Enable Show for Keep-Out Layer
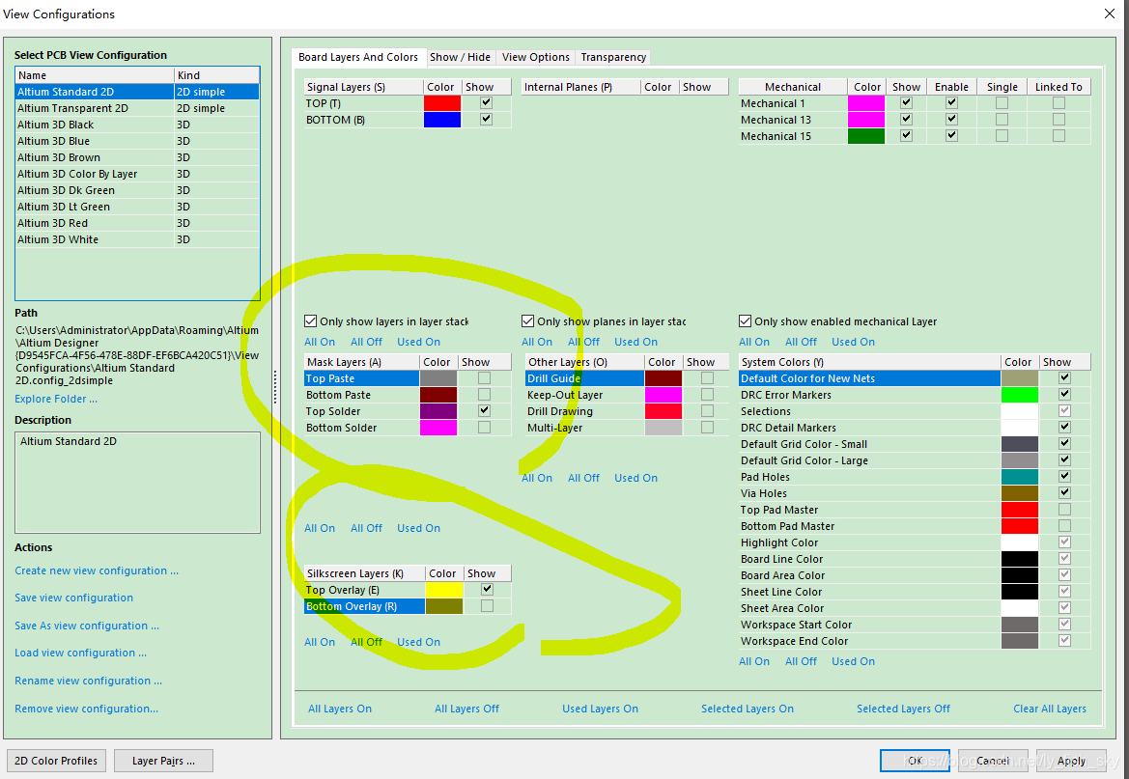The width and height of the screenshot is (1129, 779). (708, 395)
